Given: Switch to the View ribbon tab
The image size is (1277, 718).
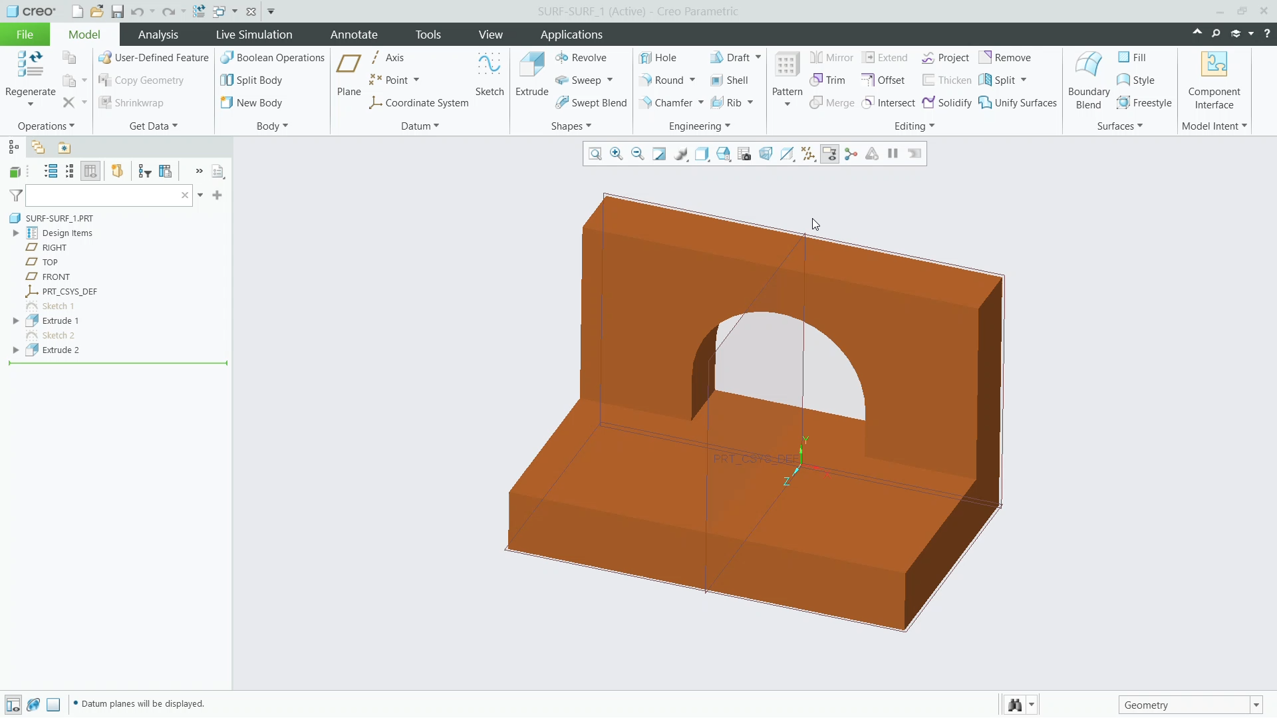Looking at the screenshot, I should coord(490,35).
